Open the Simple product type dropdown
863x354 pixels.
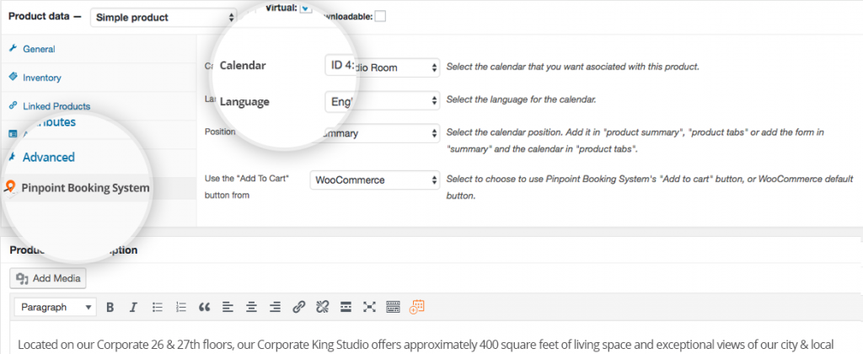tap(163, 17)
